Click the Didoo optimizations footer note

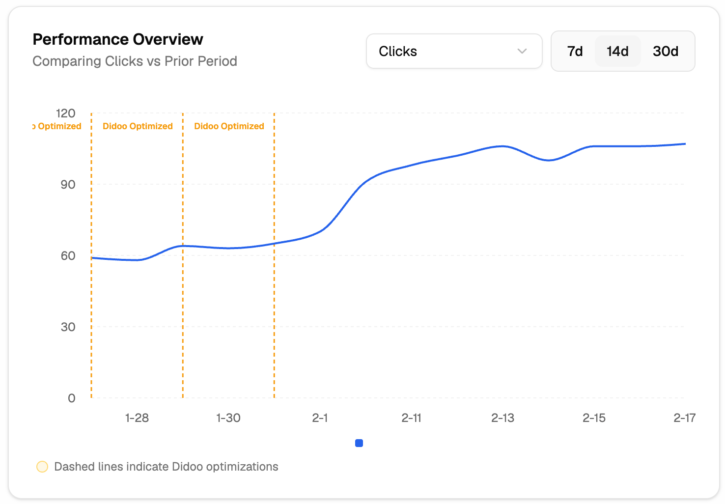click(x=167, y=467)
